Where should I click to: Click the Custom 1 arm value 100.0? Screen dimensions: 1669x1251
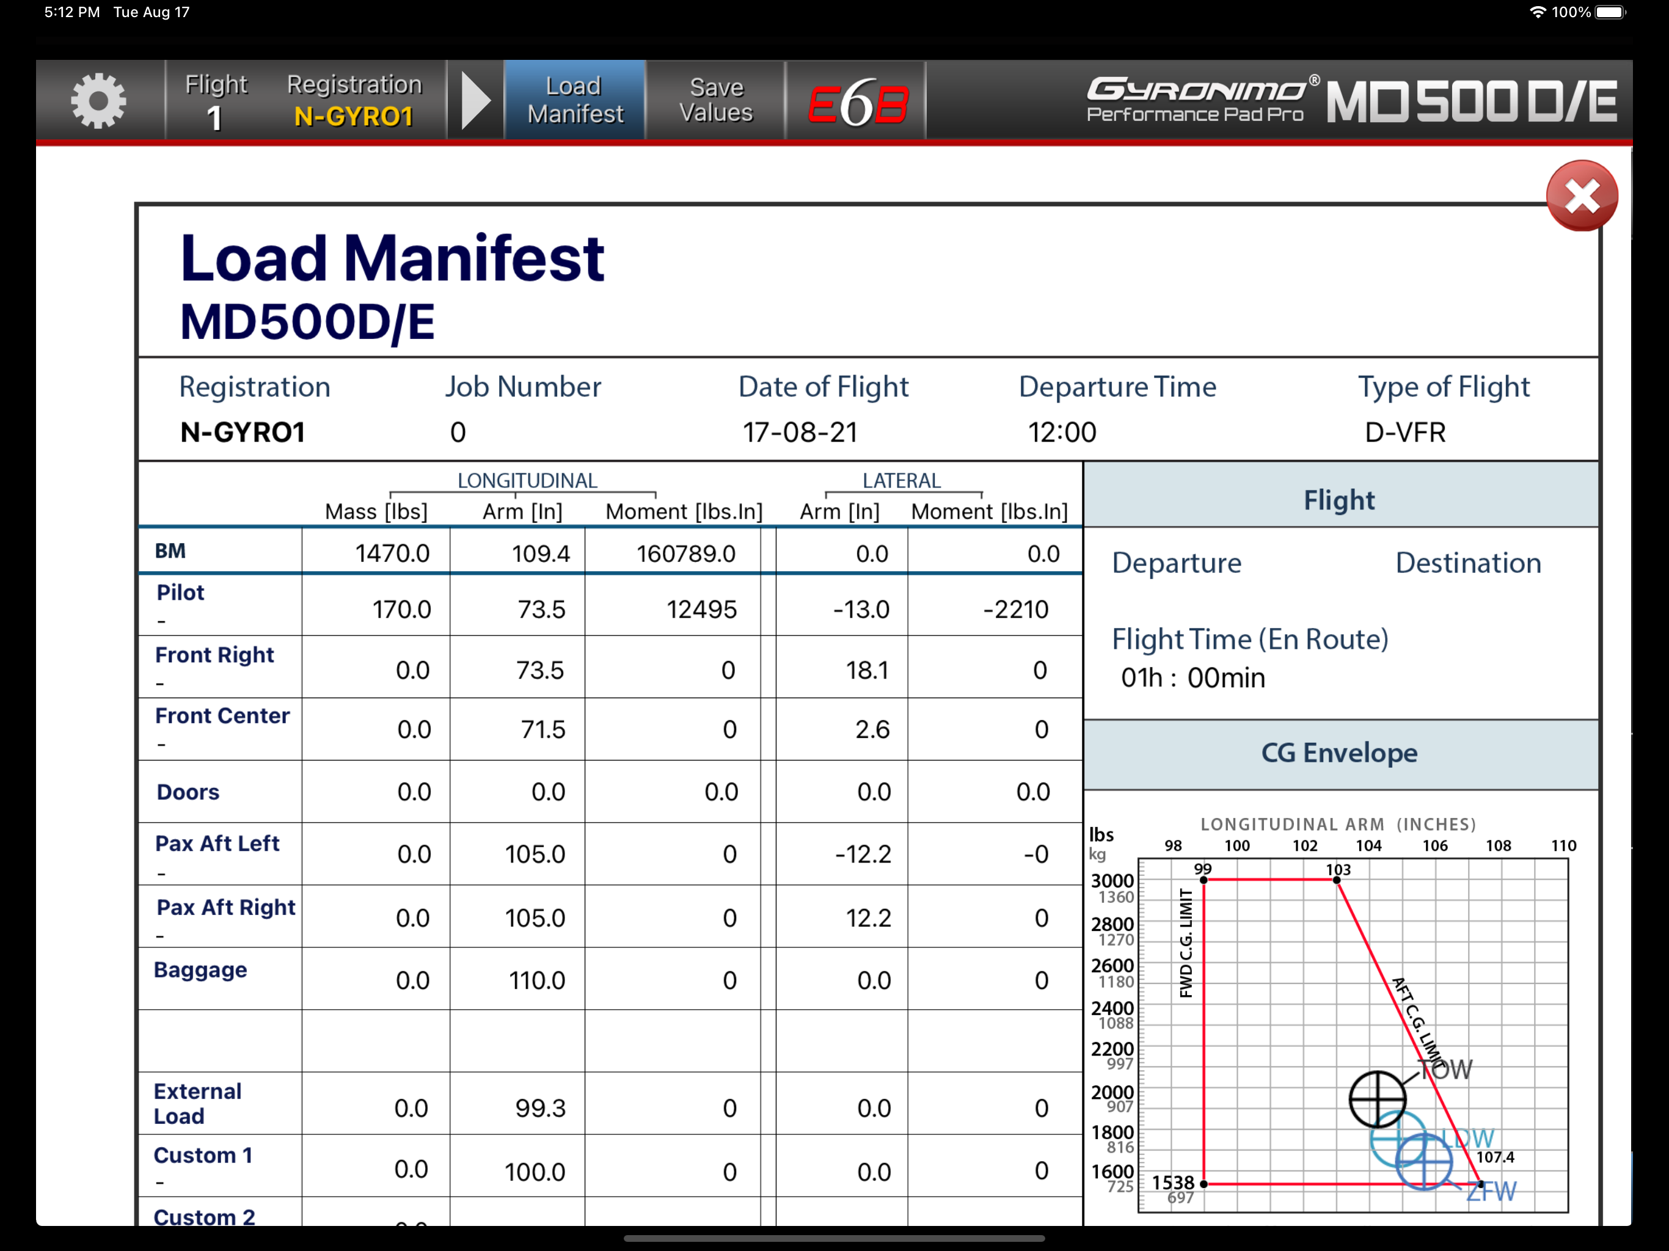coord(535,1172)
